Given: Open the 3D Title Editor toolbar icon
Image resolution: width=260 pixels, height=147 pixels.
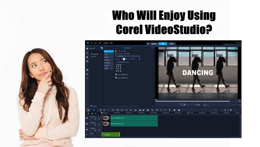Looking at the screenshot, I should 170,110.
